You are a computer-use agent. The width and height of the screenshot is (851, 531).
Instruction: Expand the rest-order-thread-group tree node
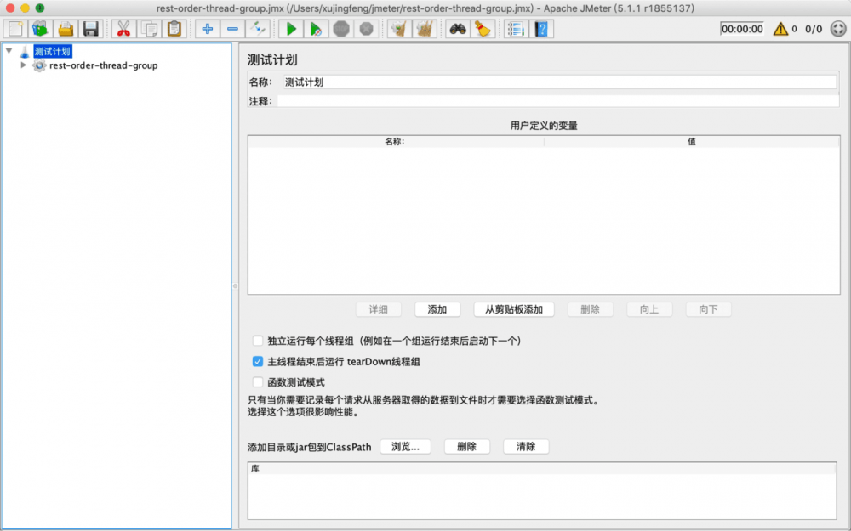[x=24, y=65]
